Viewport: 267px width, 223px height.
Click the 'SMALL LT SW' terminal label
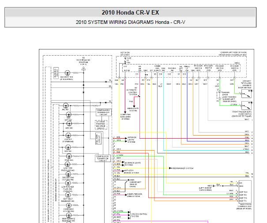187,68
